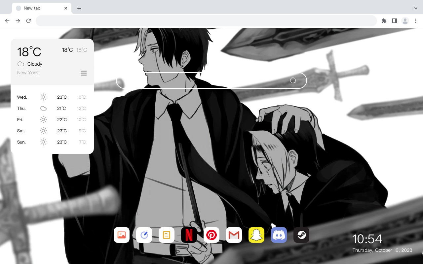Open a new tab with the plus button
Screen dimensions: 423x264
[x=79, y=8]
